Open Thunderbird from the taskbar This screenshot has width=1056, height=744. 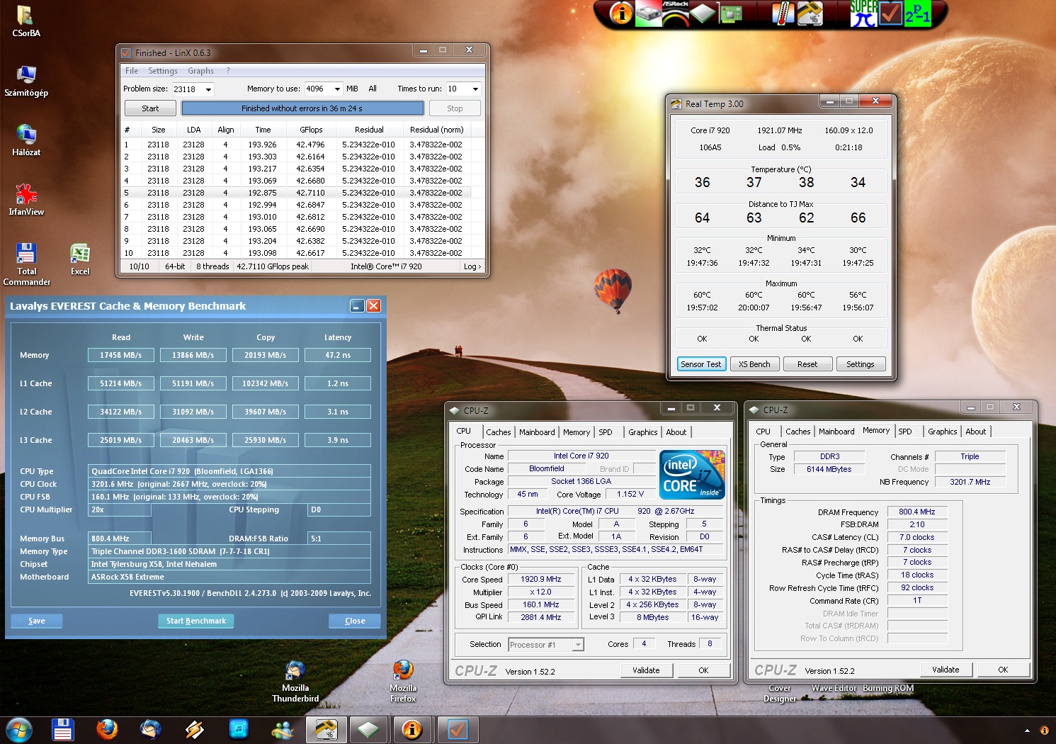(151, 729)
